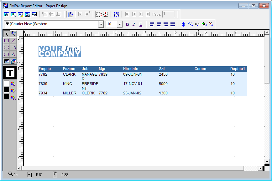Toggle Flex Off mode
272x181 pixels.
pos(99,14)
